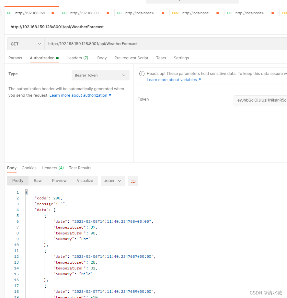
Task: Open the Tests tab
Action: (161, 58)
